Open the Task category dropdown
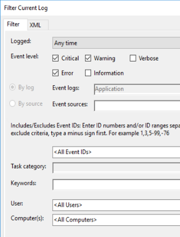 click(116, 168)
